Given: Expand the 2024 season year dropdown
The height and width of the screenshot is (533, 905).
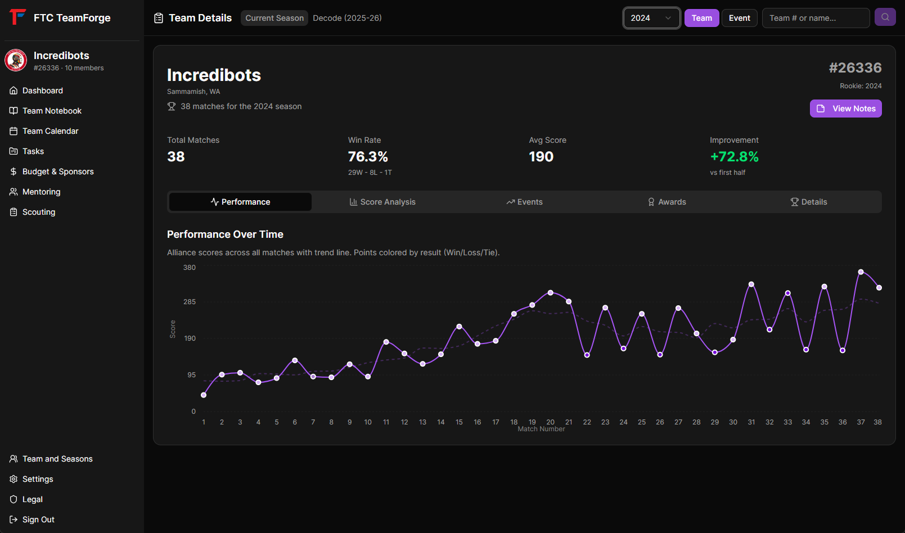Looking at the screenshot, I should tap(651, 18).
